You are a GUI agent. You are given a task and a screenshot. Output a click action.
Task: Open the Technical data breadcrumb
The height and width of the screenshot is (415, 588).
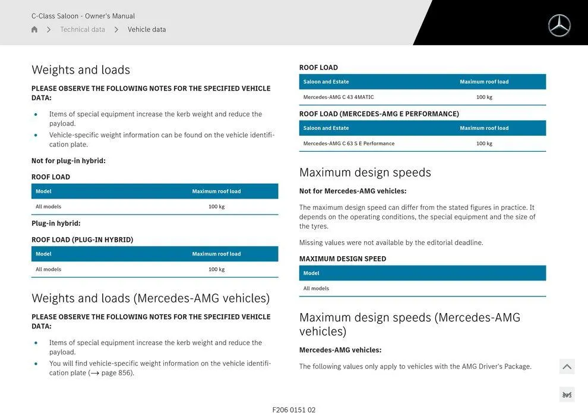click(x=83, y=30)
